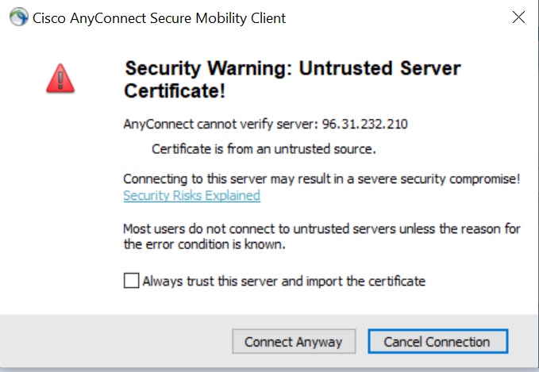Click 'the error condition is known' line
This screenshot has width=539, height=372.
point(205,244)
